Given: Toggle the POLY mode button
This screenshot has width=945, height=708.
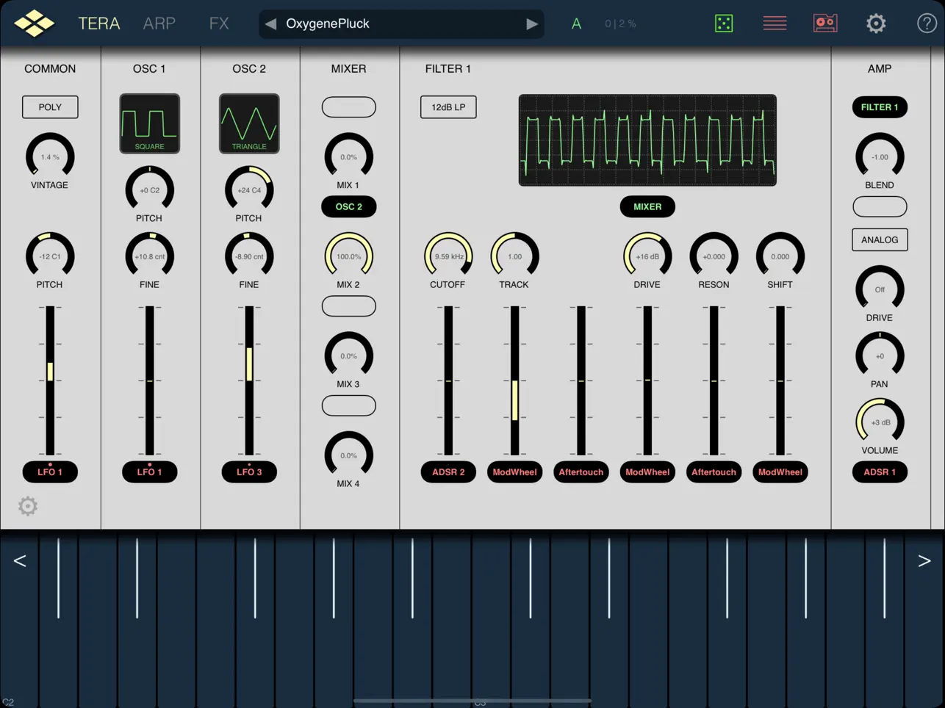Looking at the screenshot, I should point(50,107).
